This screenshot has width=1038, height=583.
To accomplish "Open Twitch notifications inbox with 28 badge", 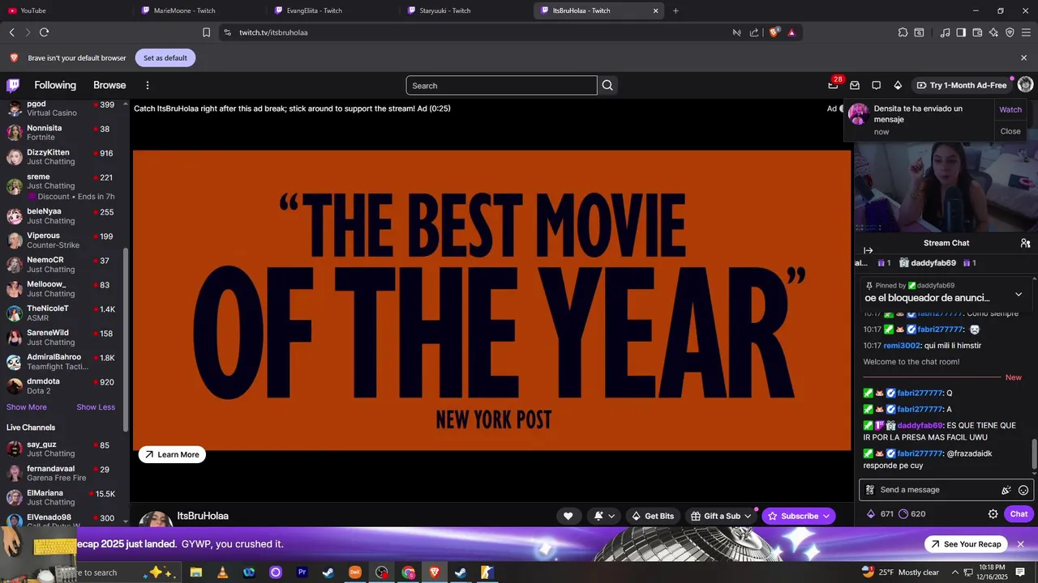I will point(833,85).
